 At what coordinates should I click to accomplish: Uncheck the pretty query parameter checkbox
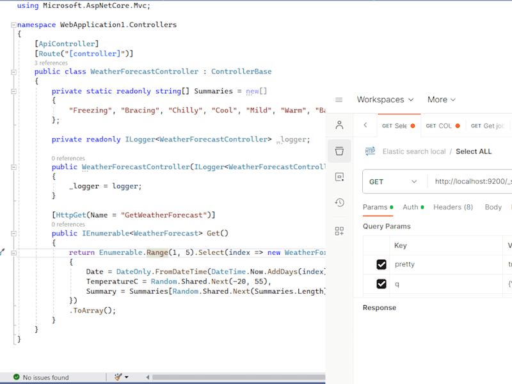pyautogui.click(x=381, y=264)
